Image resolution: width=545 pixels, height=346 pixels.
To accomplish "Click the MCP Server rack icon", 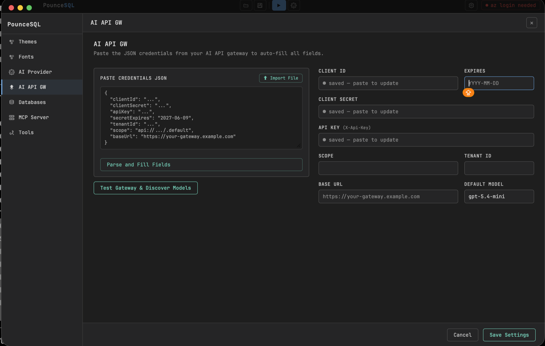I will tap(11, 117).
